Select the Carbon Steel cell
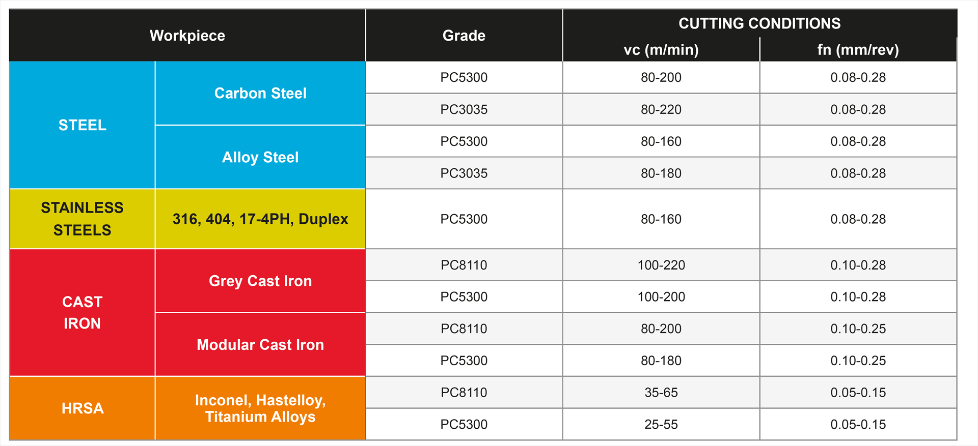 tap(260, 93)
